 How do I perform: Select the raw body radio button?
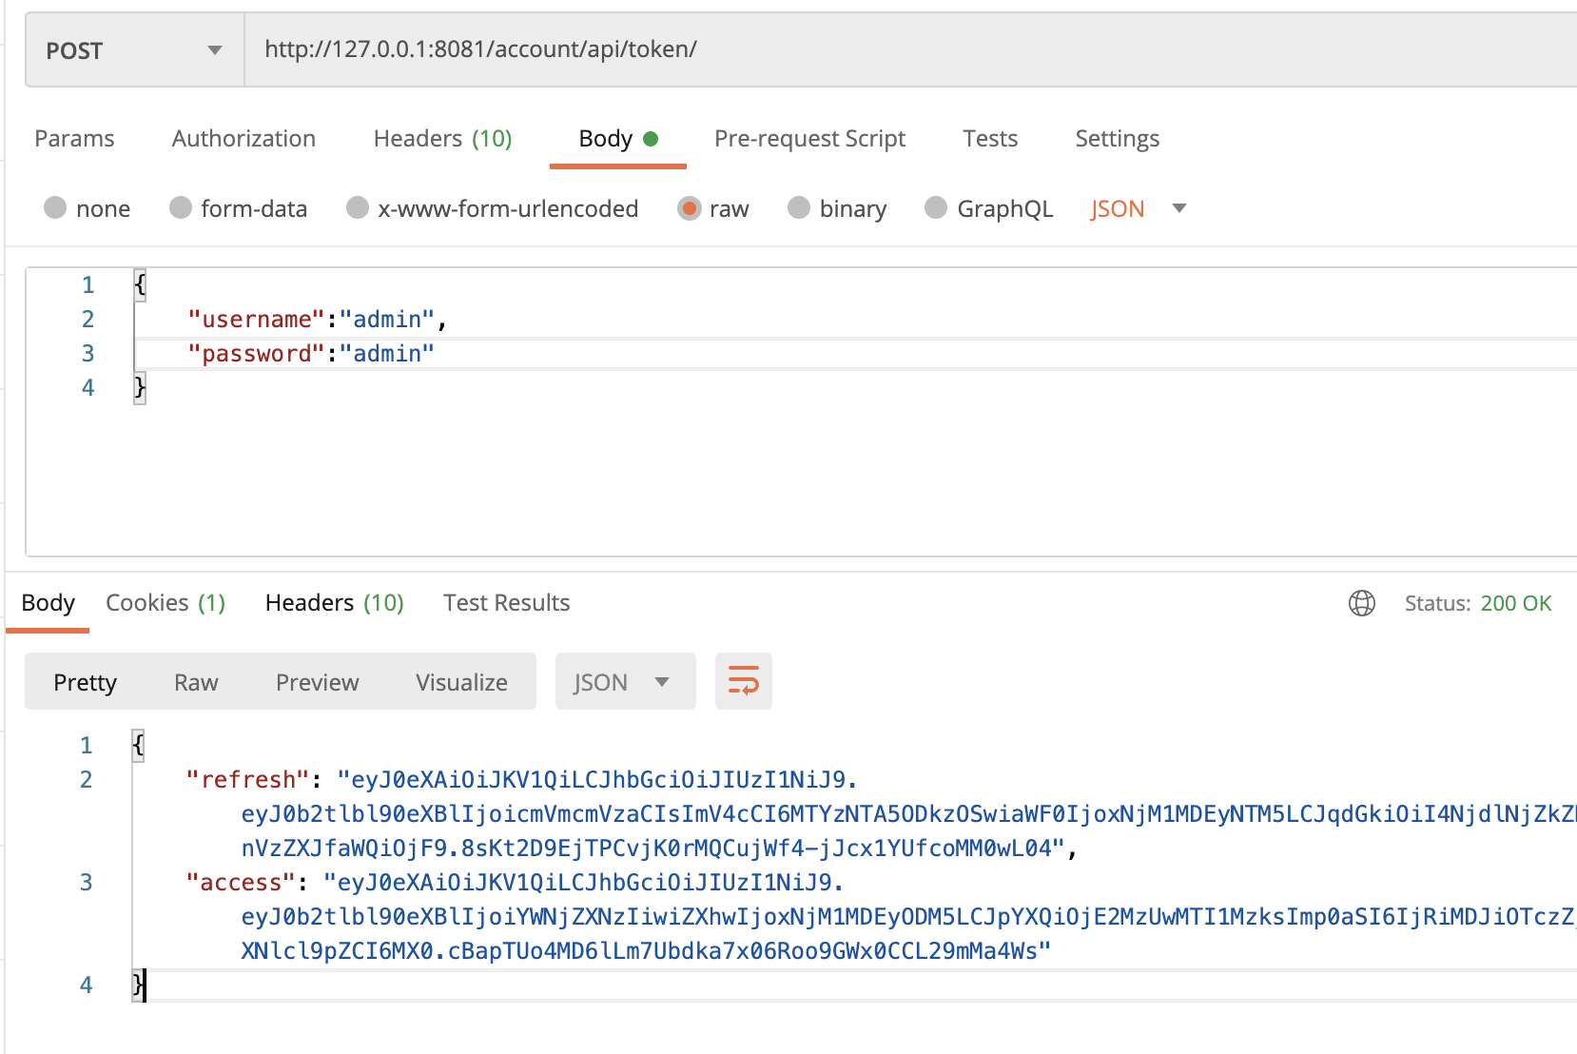[689, 207]
